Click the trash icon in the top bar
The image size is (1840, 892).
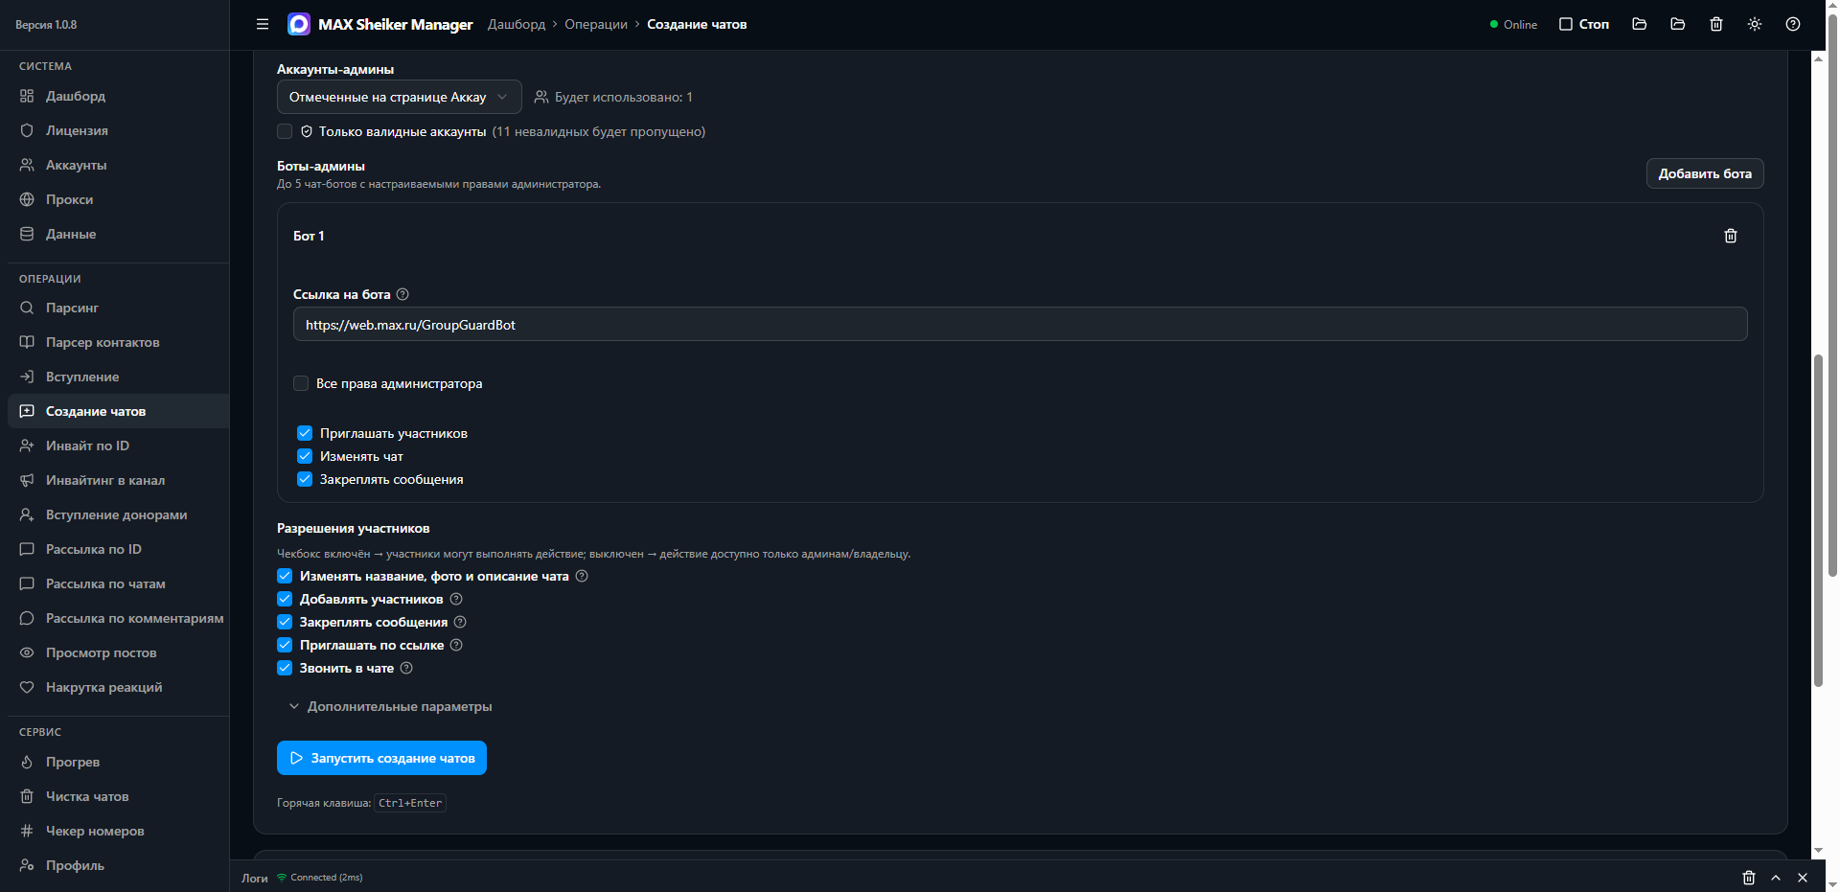(1716, 24)
